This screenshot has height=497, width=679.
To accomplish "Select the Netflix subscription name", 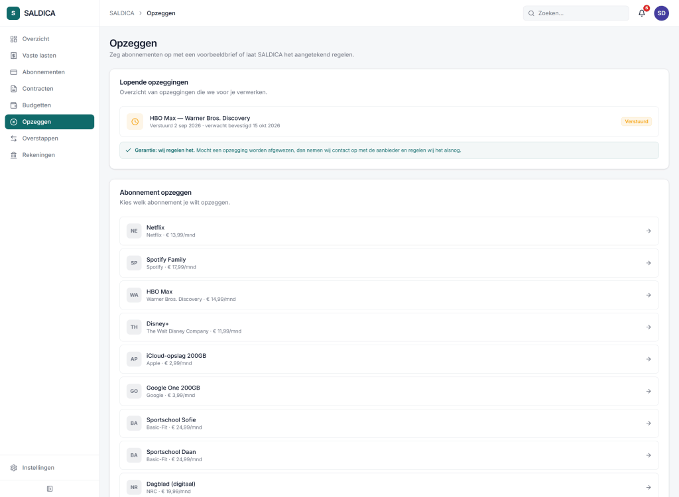I will 155,228.
